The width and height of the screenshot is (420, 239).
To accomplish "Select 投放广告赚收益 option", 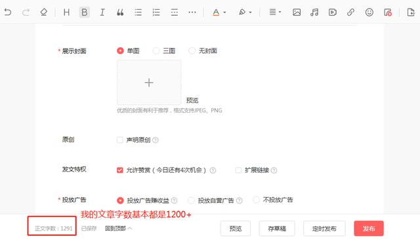I will point(120,200).
